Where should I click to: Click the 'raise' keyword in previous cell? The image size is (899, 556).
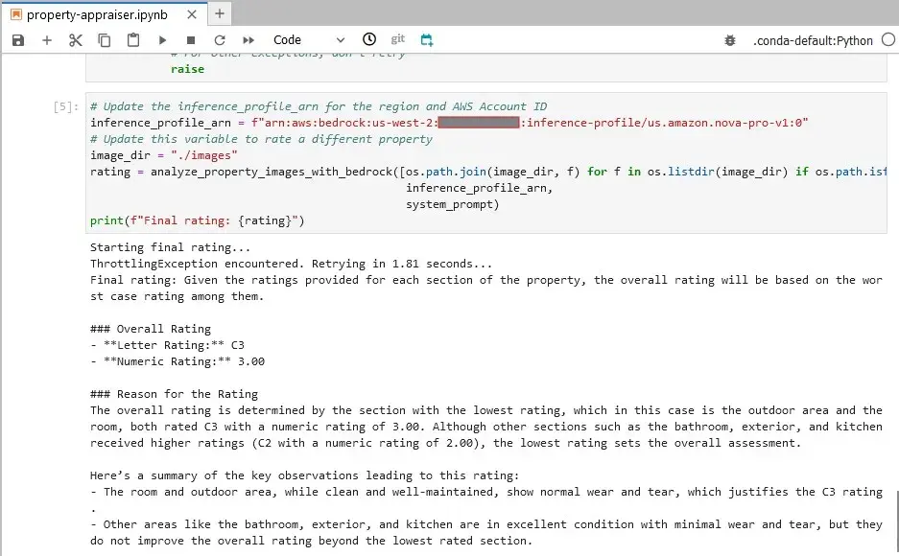point(187,69)
